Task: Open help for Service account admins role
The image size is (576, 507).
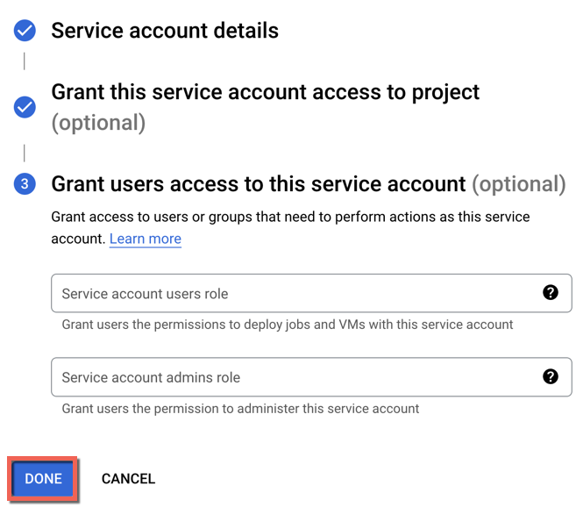Action: coord(551,376)
